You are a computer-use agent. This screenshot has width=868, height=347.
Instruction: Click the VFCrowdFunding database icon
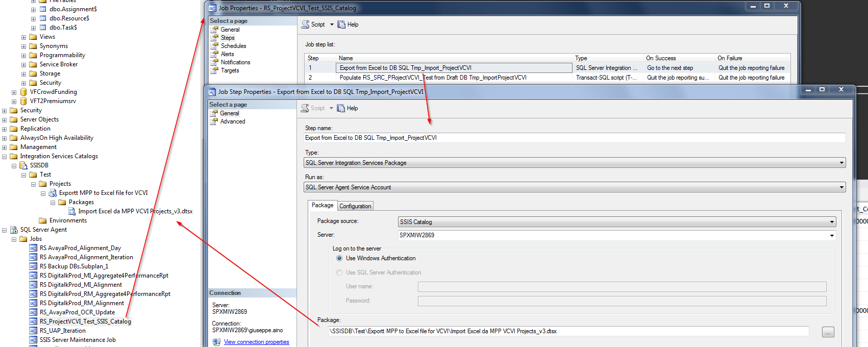tap(23, 92)
